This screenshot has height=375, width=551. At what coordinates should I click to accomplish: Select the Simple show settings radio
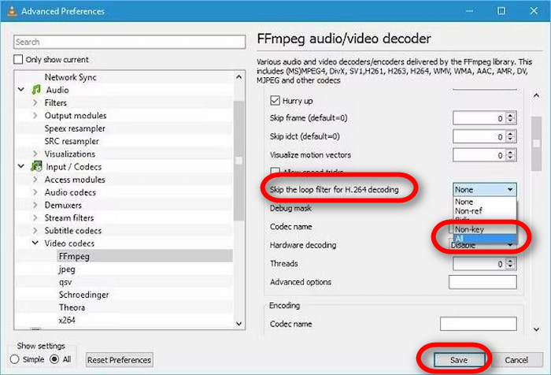point(14,359)
